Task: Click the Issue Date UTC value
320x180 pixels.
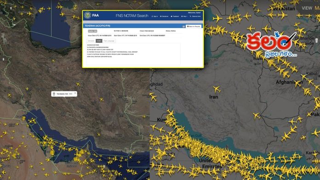Action: 100,35
